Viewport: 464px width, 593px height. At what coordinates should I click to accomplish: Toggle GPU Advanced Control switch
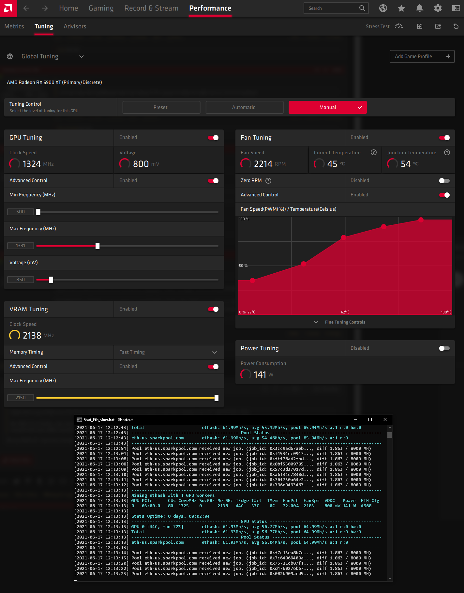[x=214, y=181]
